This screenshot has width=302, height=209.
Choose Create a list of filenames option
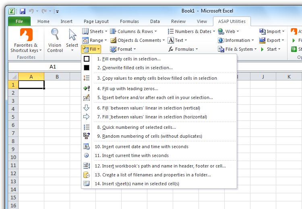[x=159, y=175]
